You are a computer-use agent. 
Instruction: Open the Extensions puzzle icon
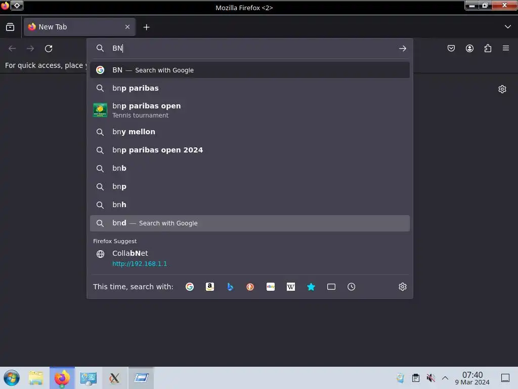click(x=488, y=48)
